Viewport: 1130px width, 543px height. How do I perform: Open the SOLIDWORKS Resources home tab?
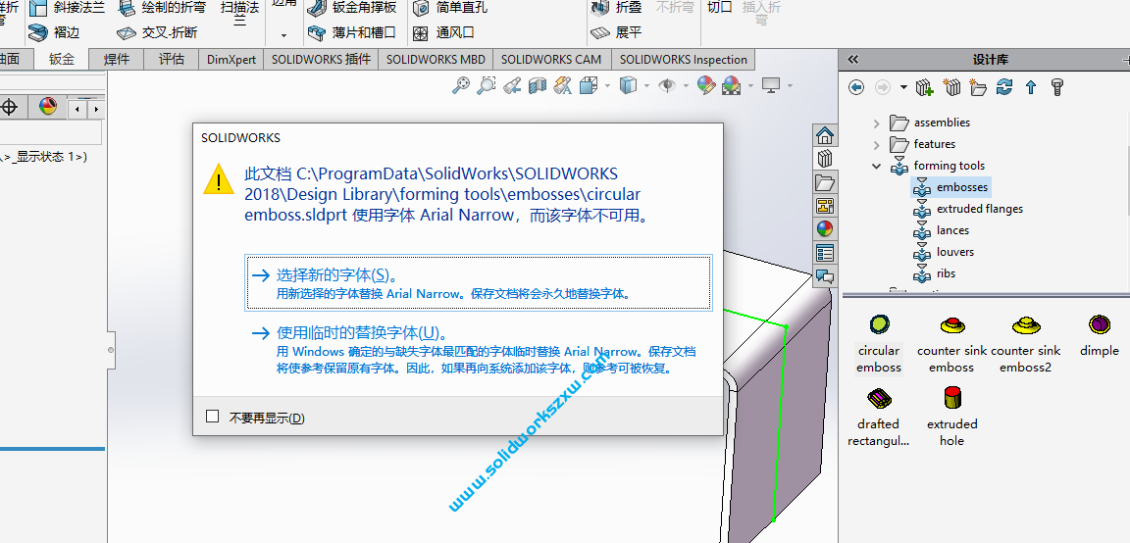(x=825, y=135)
